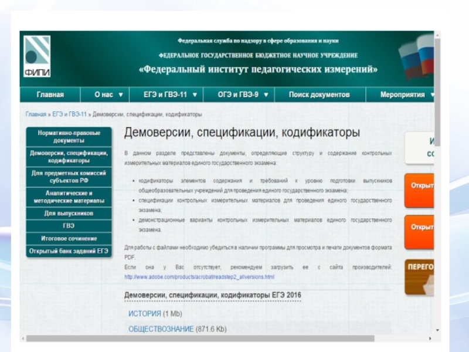Viewport: 469px width, 352px height.
Task: Click the horizontal scrollbar thumb
Action: 200,339
